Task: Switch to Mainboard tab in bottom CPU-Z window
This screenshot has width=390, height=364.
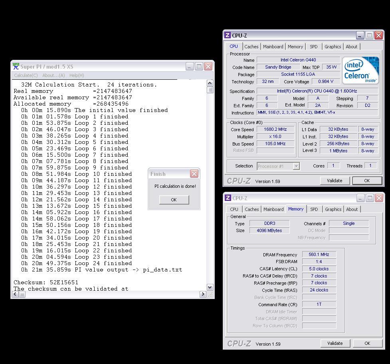Action: [273, 209]
